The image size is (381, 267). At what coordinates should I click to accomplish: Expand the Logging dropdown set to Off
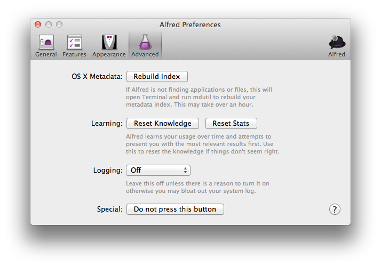tap(158, 171)
